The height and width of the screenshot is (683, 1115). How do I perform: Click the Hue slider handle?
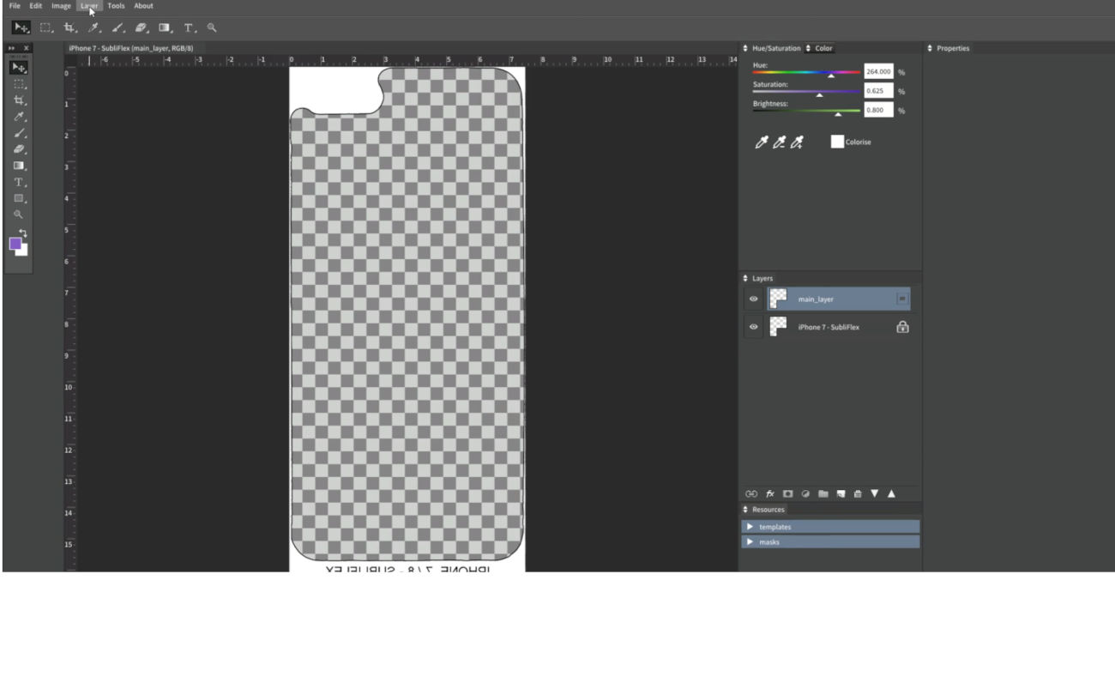[x=830, y=76]
